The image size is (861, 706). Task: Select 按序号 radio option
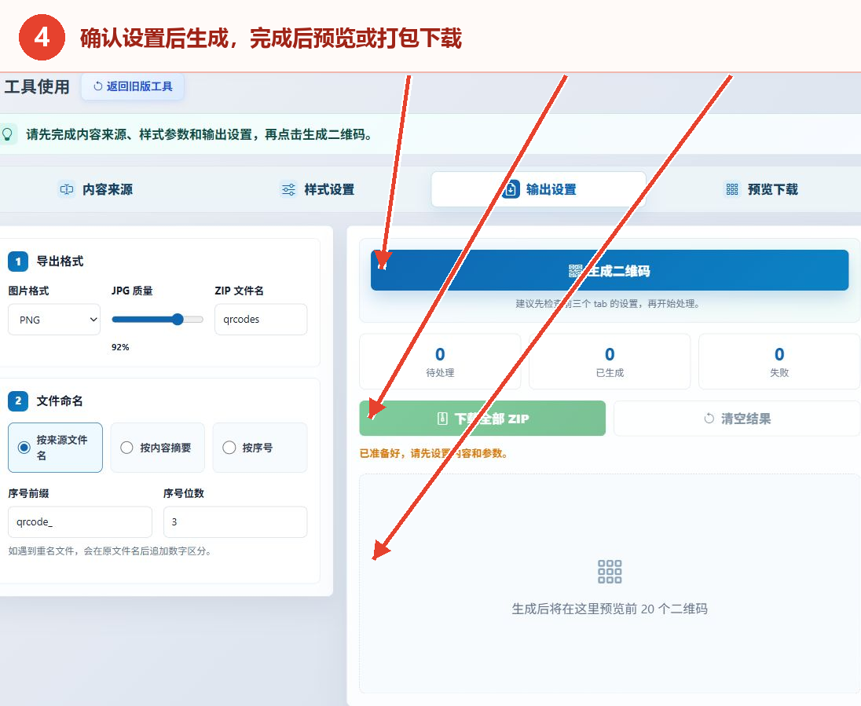tap(260, 448)
